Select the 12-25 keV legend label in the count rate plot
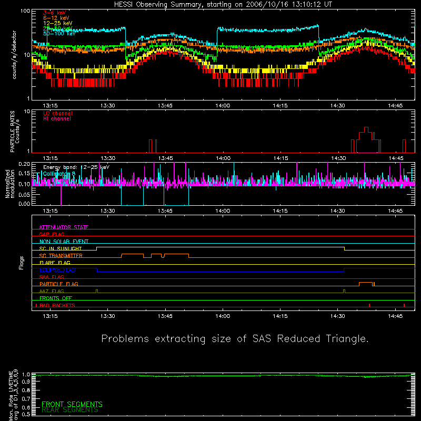Screen dimensions: 421x421 click(58, 23)
